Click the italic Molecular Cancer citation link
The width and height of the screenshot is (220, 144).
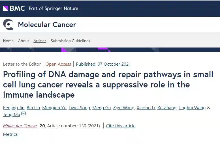coord(20,126)
